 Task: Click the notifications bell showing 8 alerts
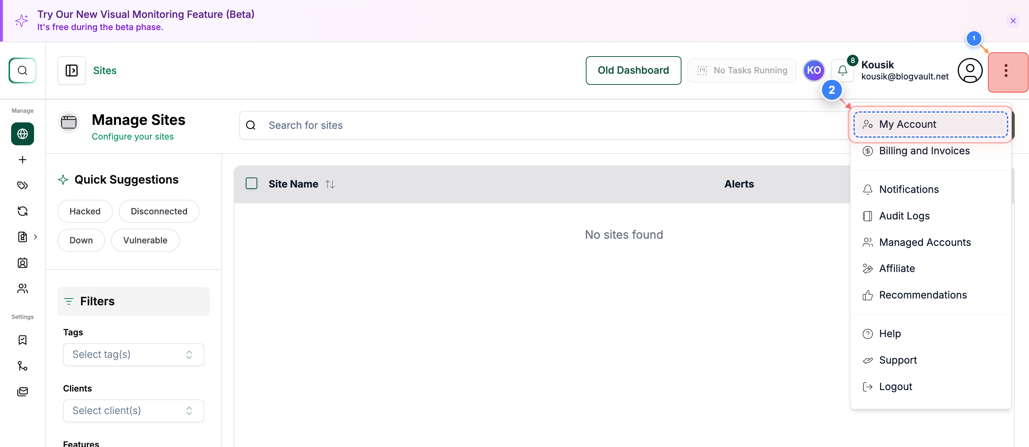[x=842, y=70]
